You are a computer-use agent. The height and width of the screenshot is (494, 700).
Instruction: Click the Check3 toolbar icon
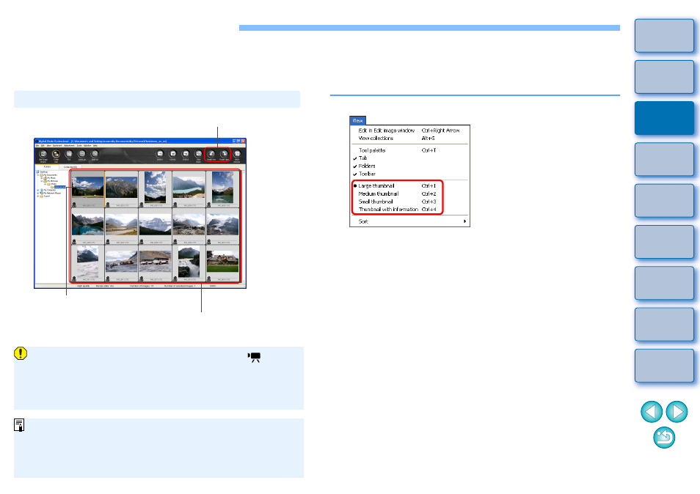coord(186,153)
